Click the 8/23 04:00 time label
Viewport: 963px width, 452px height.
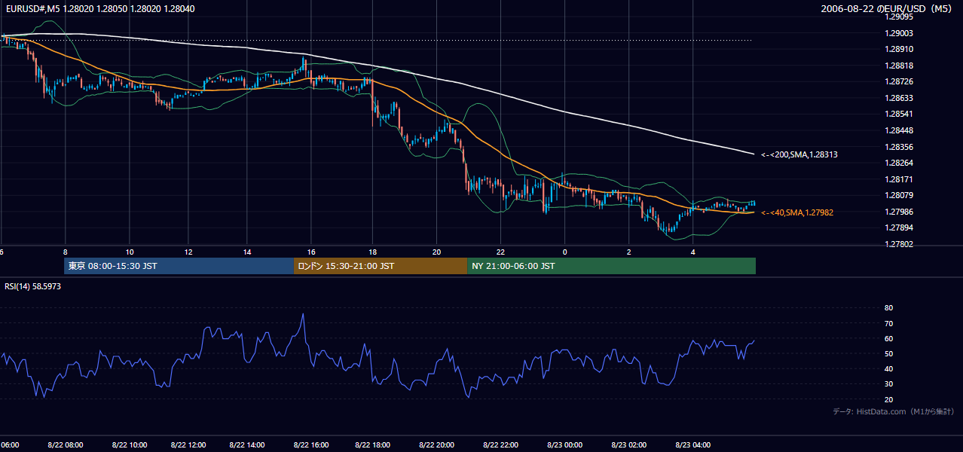(693, 445)
